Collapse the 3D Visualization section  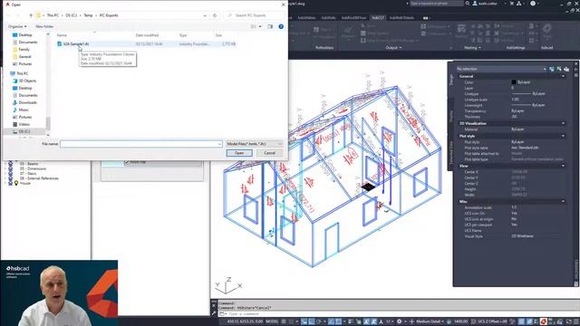click(563, 123)
